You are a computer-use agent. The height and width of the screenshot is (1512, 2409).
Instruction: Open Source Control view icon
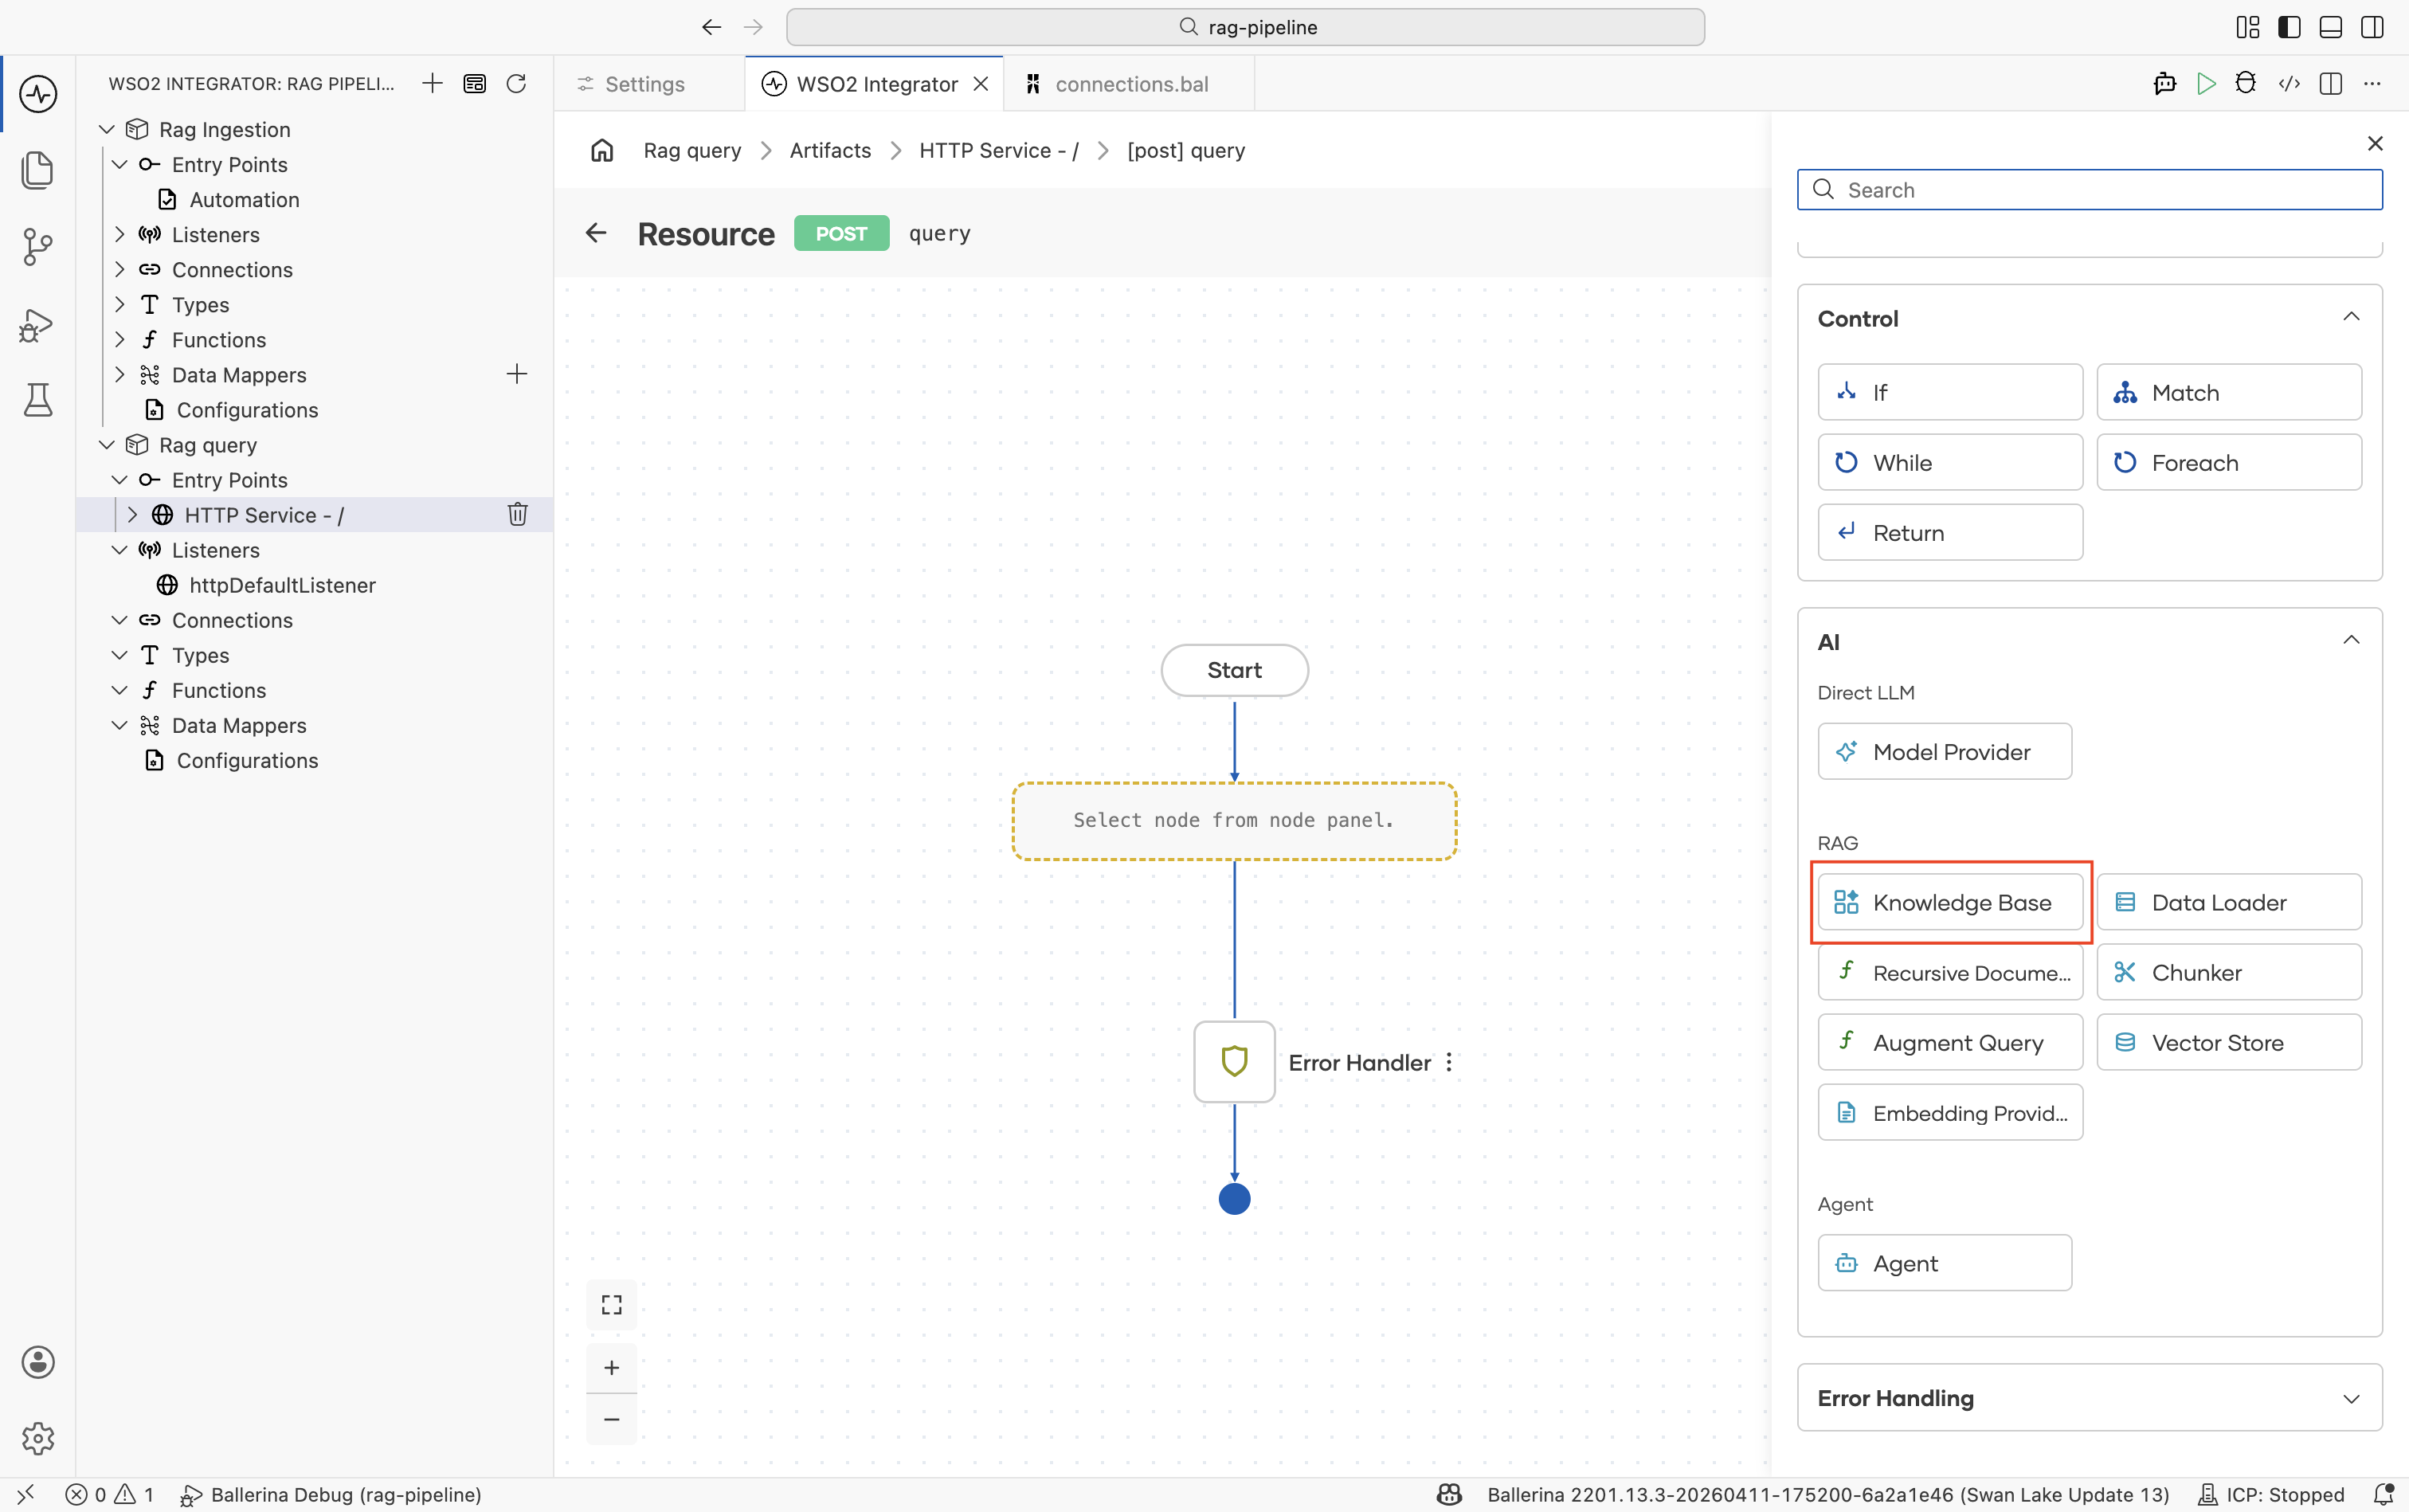point(38,247)
